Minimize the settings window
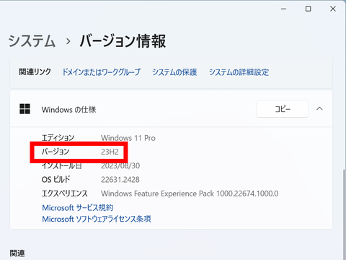This screenshot has width=346, height=260. tap(284, 9)
